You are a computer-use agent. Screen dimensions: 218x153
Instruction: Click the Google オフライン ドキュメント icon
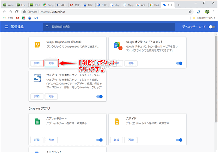[118, 46]
